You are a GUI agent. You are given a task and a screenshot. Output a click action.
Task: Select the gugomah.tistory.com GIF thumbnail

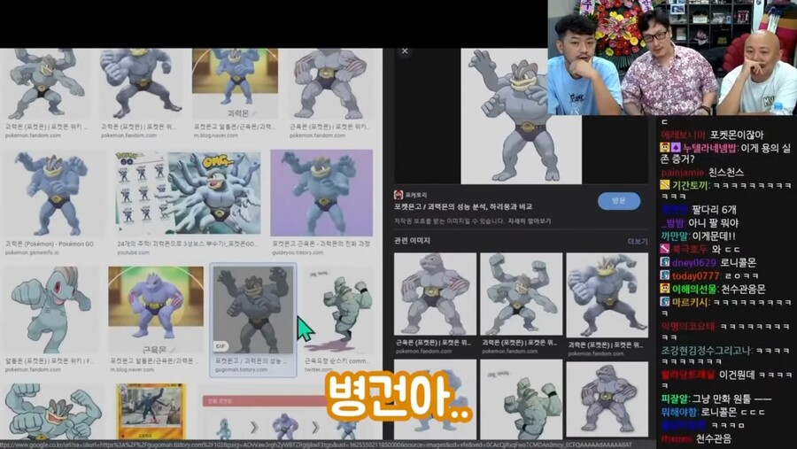click(253, 310)
